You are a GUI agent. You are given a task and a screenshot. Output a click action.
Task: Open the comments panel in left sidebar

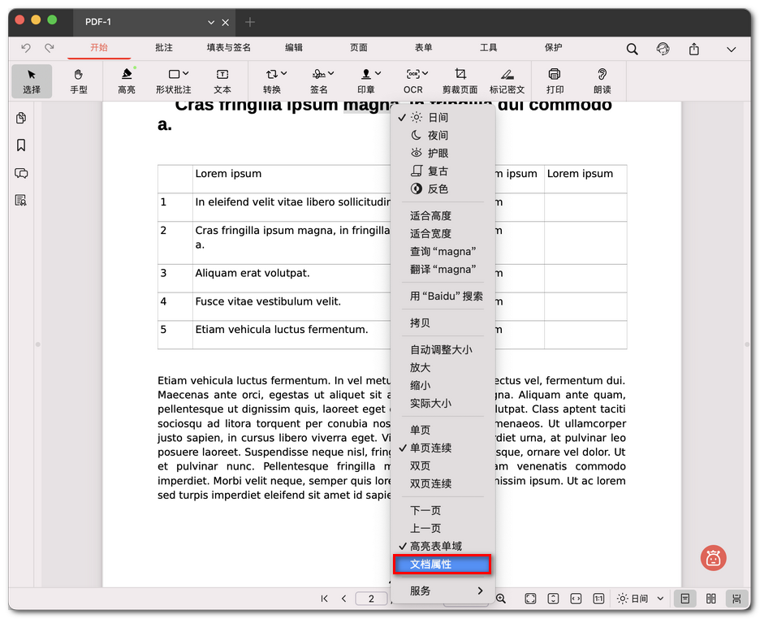(21, 173)
